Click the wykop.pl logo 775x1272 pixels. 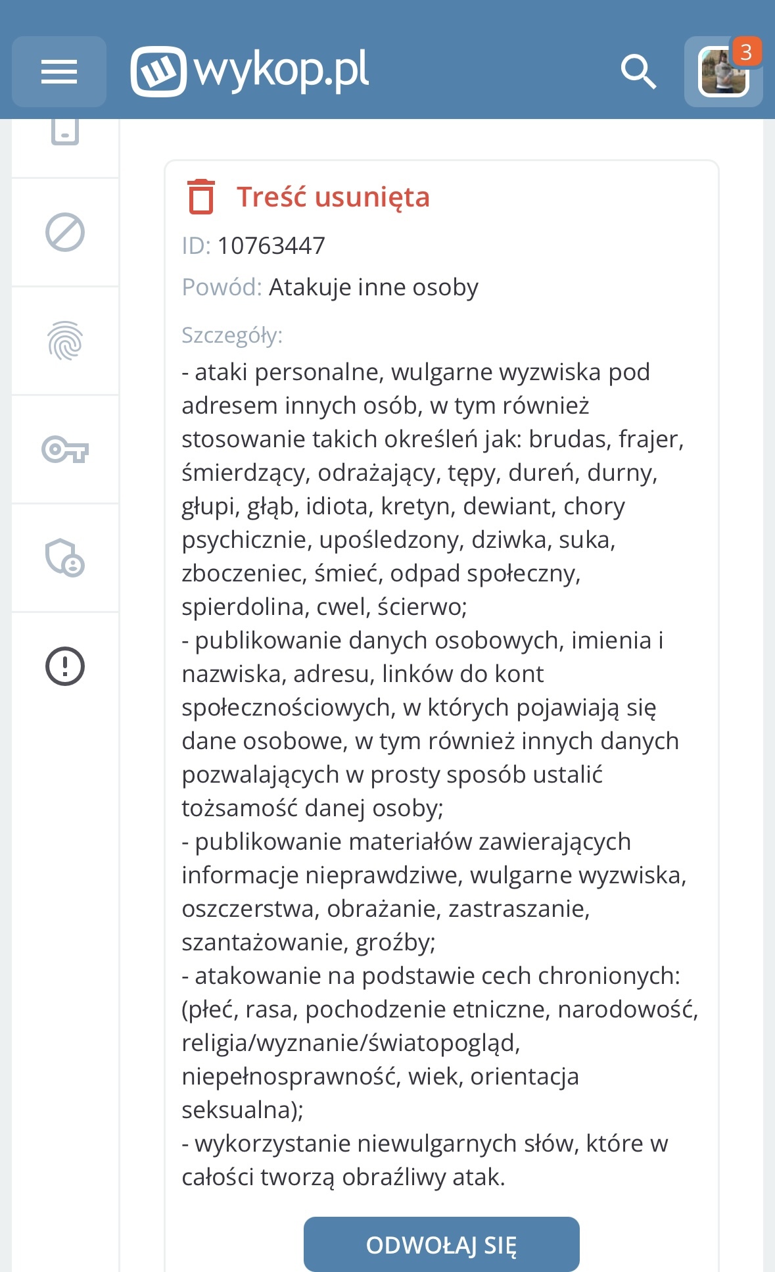point(250,71)
